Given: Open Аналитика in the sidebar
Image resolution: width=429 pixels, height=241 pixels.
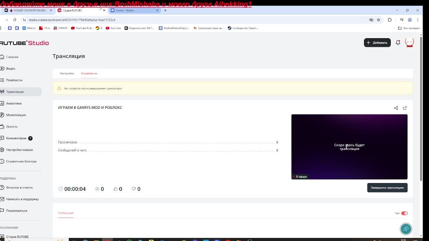Looking at the screenshot, I should (x=14, y=103).
